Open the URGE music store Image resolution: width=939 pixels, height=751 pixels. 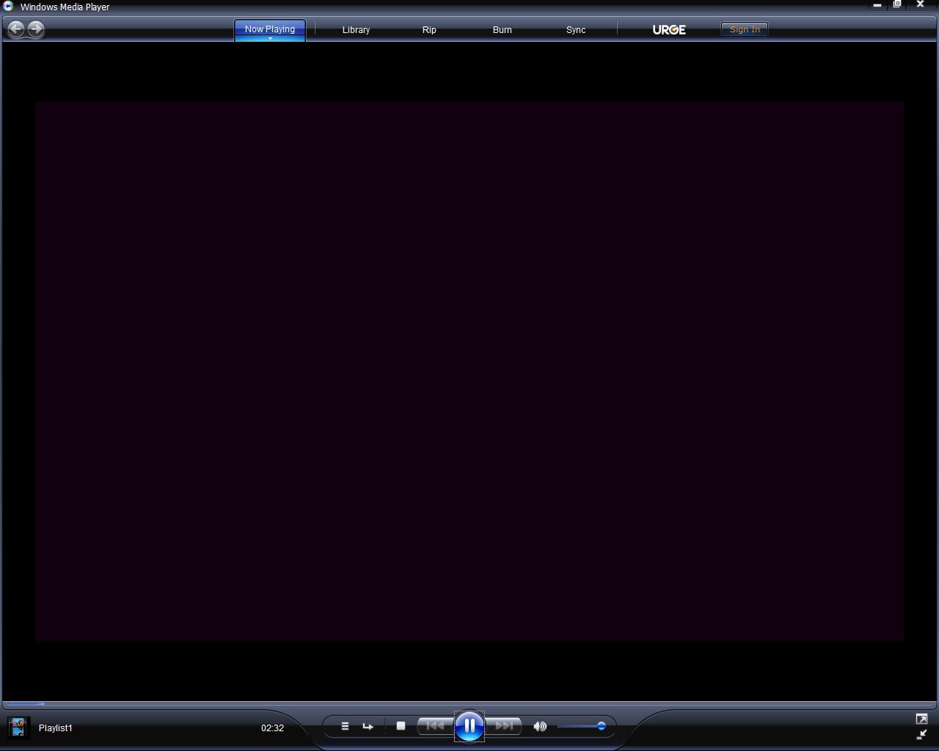[669, 29]
